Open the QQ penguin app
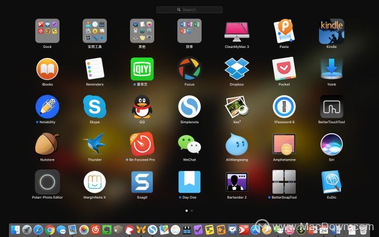Viewport: 379px width, 237px height. tap(142, 106)
